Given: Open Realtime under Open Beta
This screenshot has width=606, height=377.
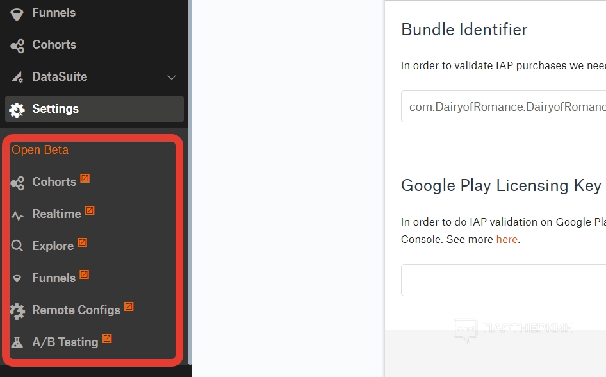Looking at the screenshot, I should click(x=56, y=214).
